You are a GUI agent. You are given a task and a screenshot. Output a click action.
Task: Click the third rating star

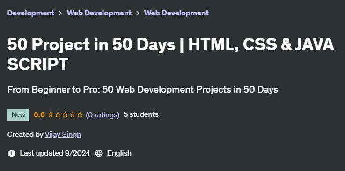66,114
